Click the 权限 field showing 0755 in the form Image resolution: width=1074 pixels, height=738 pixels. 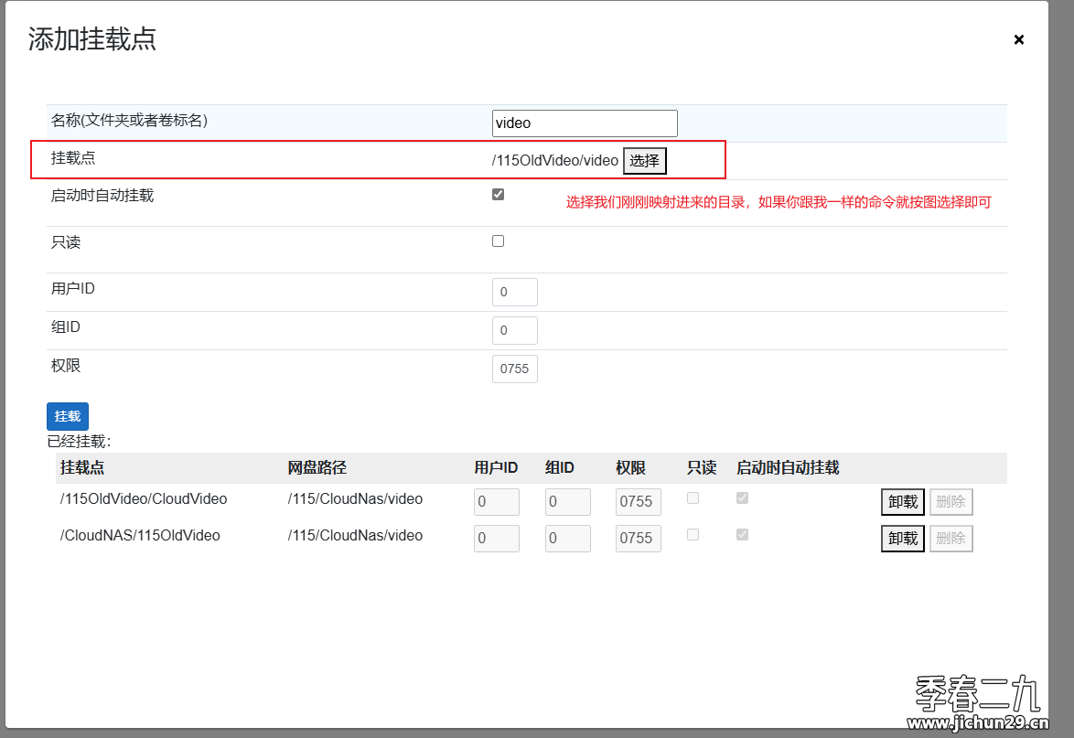click(514, 369)
